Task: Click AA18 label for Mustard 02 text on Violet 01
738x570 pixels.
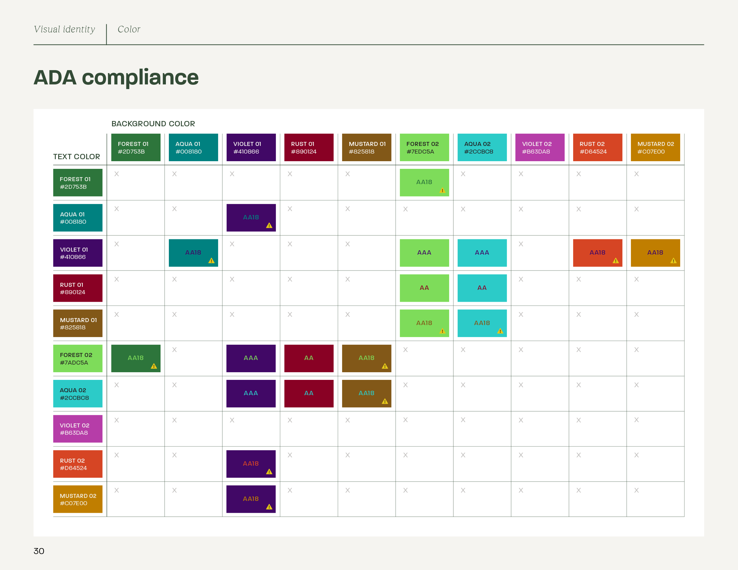Action: click(x=251, y=499)
